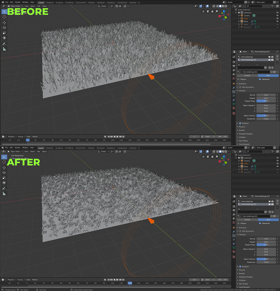280x291 pixels.
Task: Hide the Plane object with its eye toggle
Action: [277, 21]
